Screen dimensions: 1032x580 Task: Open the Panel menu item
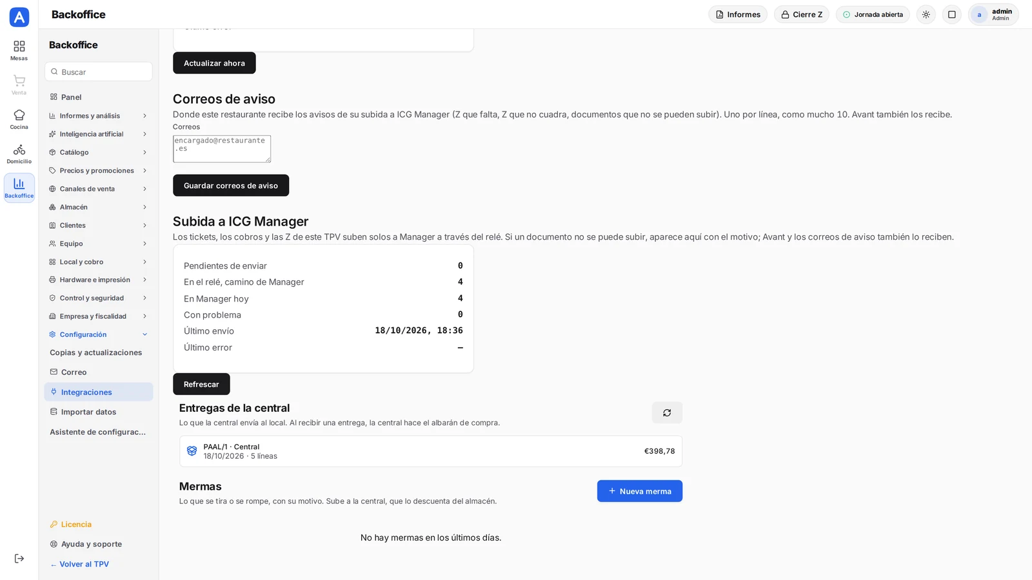(99, 97)
